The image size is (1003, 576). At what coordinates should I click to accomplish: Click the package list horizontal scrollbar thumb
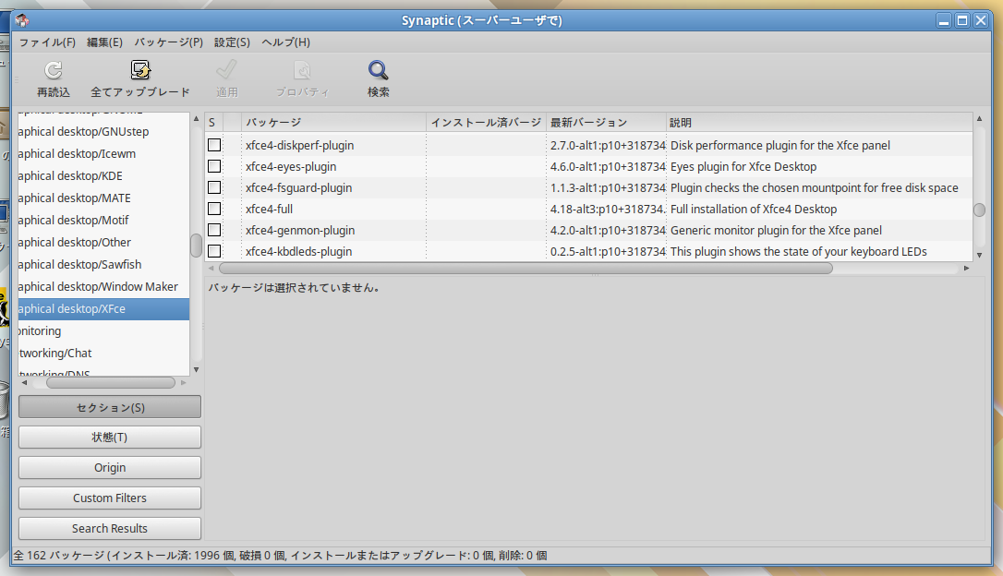526,269
